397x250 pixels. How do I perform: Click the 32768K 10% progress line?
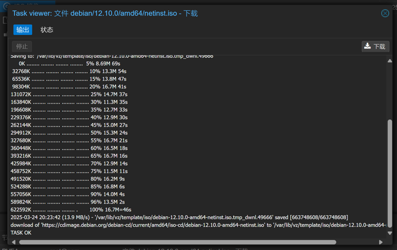point(69,71)
